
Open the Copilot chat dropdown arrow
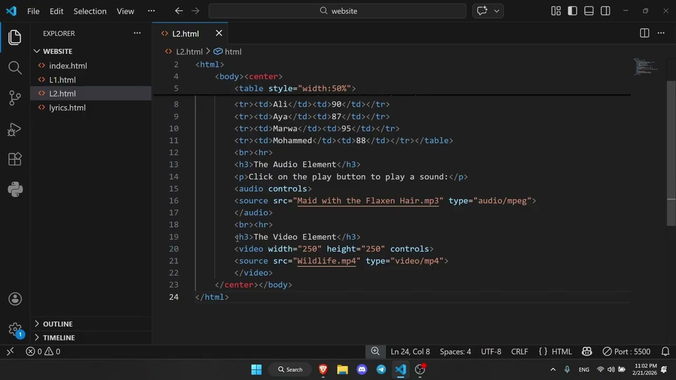(x=496, y=11)
